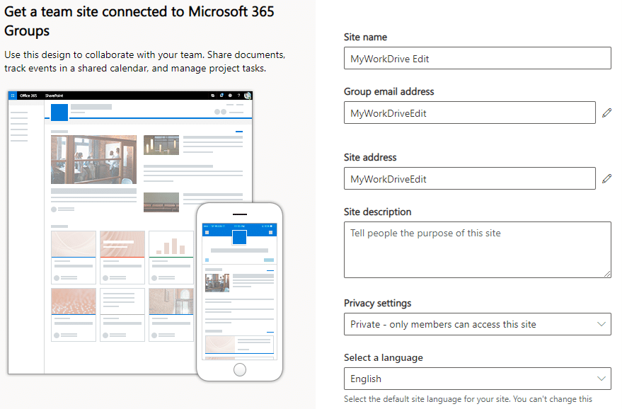
Task: Click the question mark help icon in the preview
Action: tap(238, 95)
